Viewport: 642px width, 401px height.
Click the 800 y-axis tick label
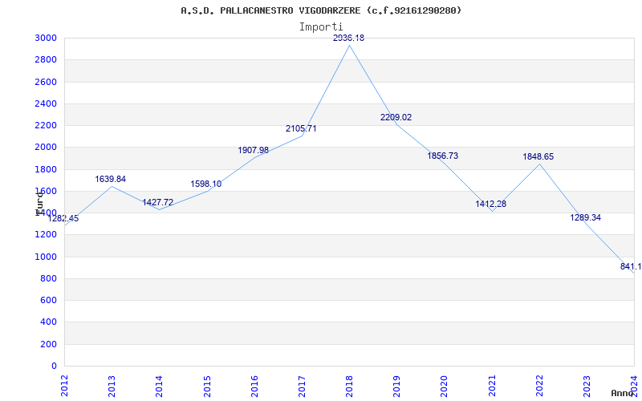(x=48, y=278)
